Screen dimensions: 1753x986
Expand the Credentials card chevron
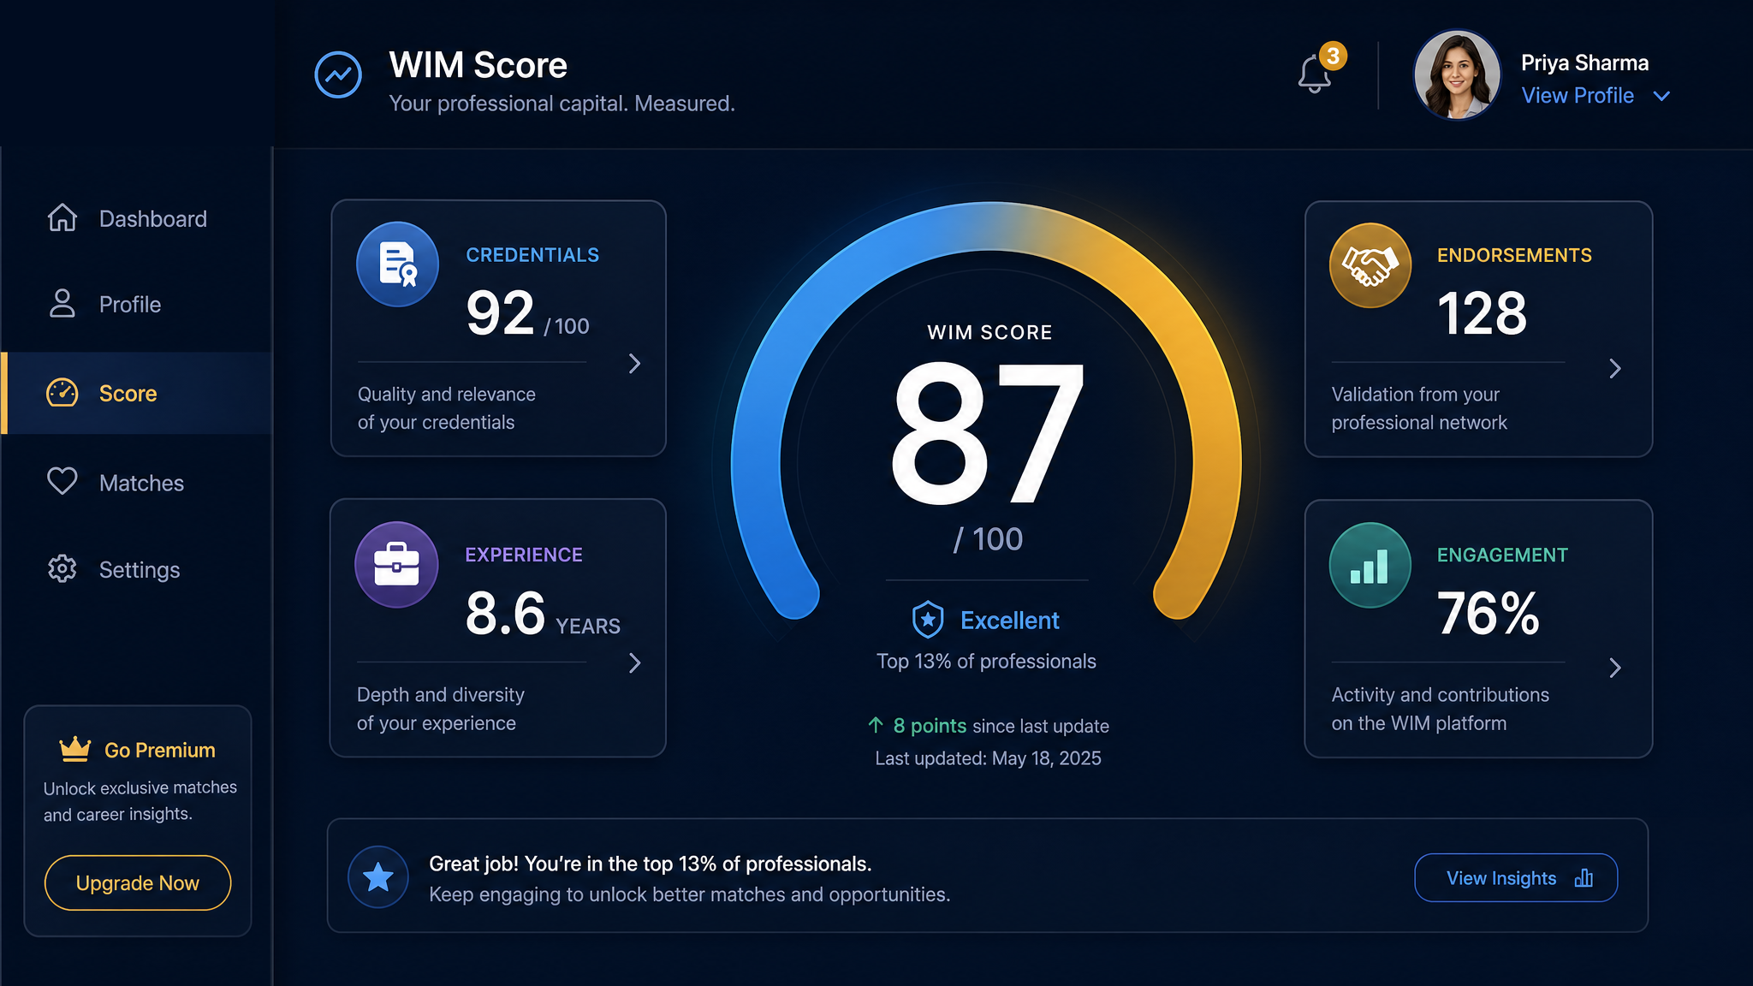634,364
